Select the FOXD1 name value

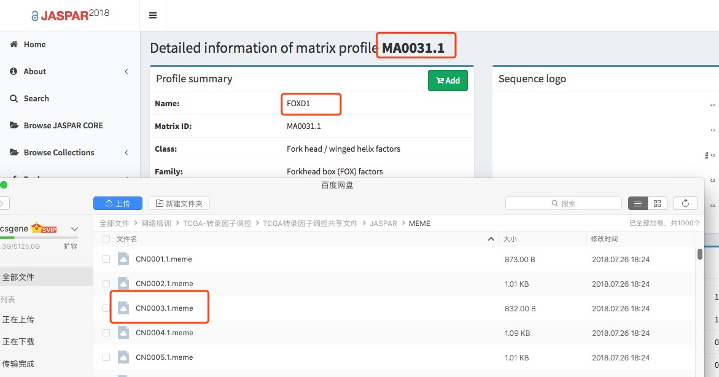click(x=298, y=104)
